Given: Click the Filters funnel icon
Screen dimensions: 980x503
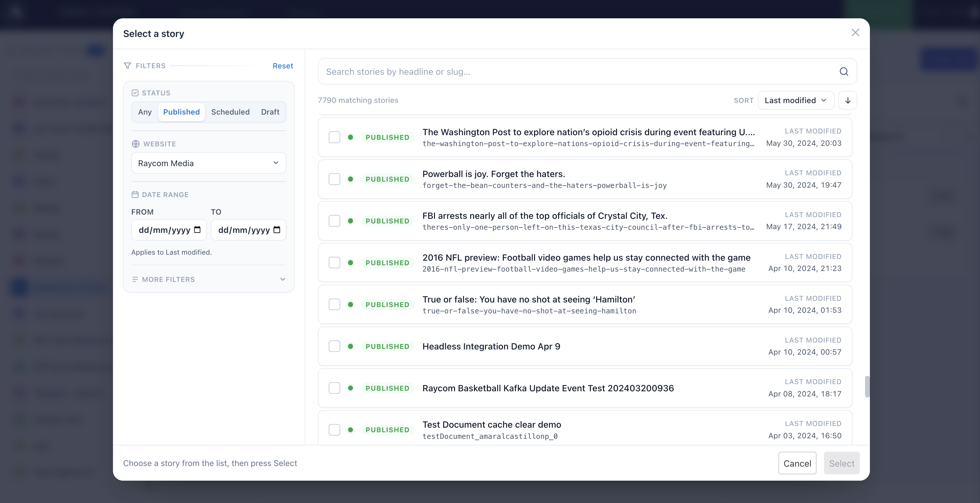Looking at the screenshot, I should pos(127,66).
